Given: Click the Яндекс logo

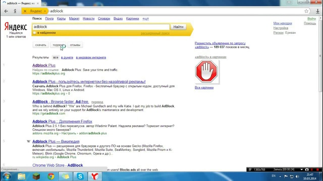Looking at the screenshot, I should (x=16, y=27).
